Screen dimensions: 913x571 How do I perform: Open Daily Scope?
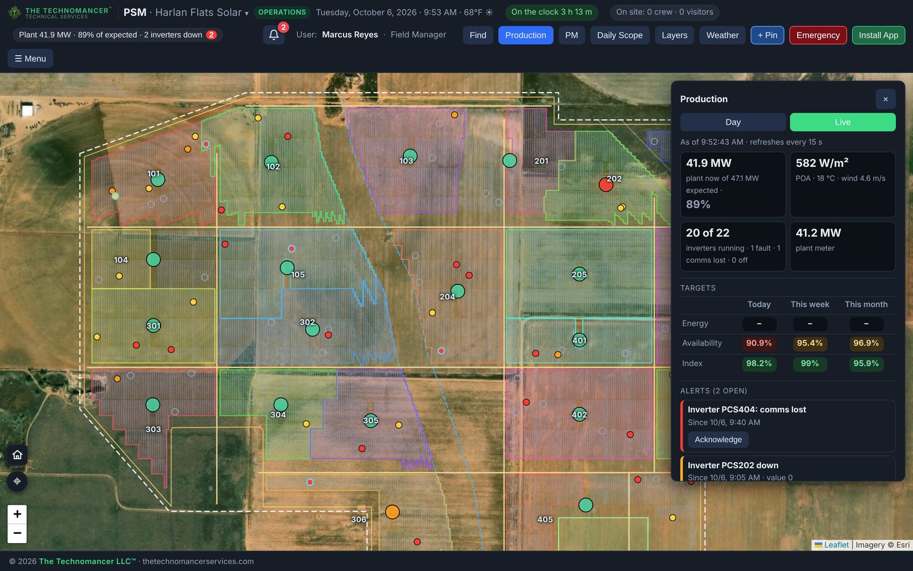tap(620, 35)
